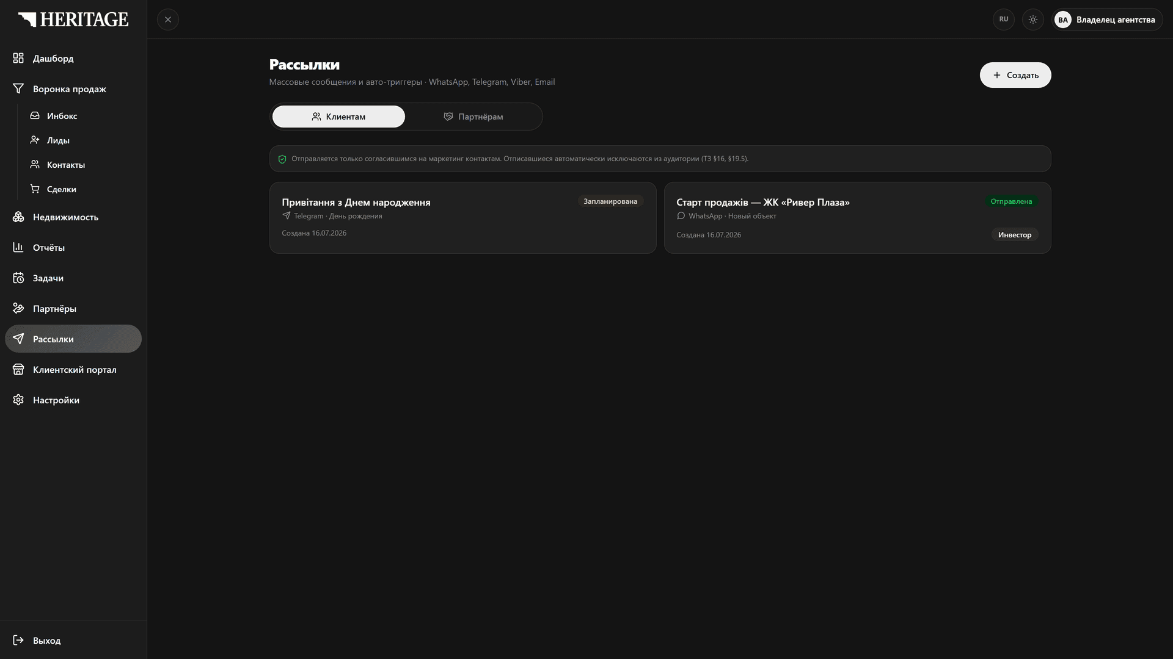The image size is (1173, 659).
Task: Click the Выход logout icon
Action: (x=18, y=640)
